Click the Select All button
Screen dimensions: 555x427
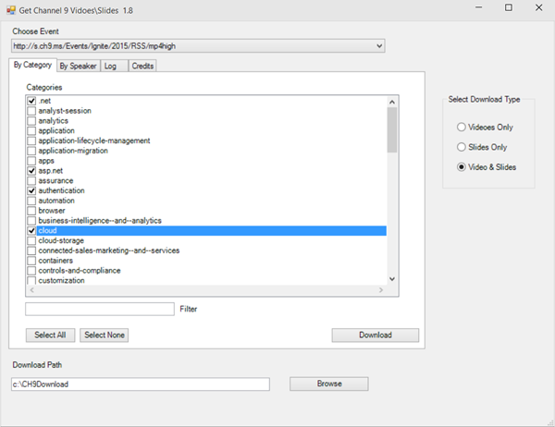(x=49, y=335)
